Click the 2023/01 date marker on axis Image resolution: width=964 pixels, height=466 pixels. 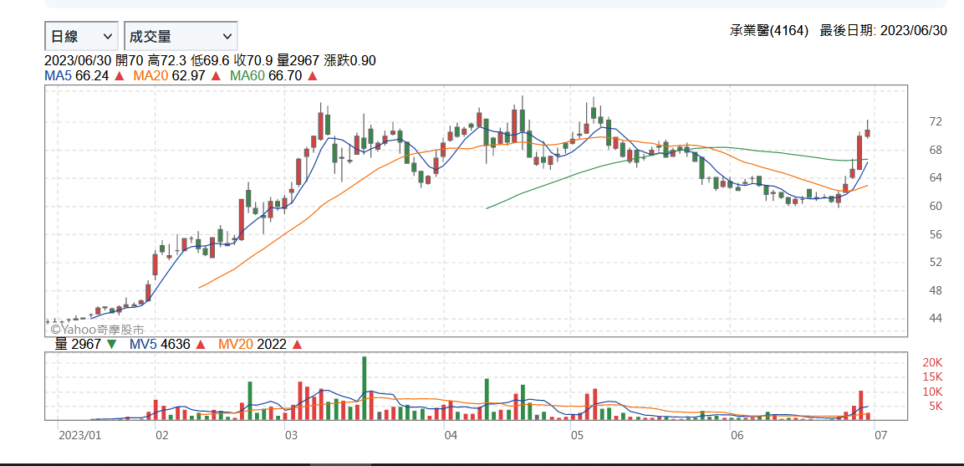pyautogui.click(x=79, y=435)
